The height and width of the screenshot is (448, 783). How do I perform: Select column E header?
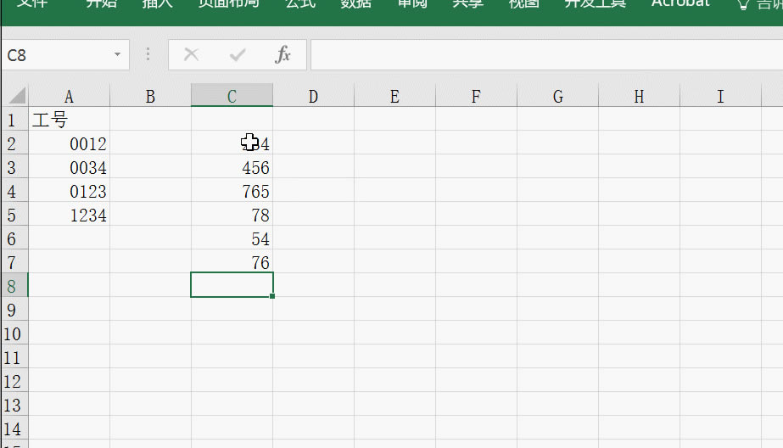click(x=394, y=96)
